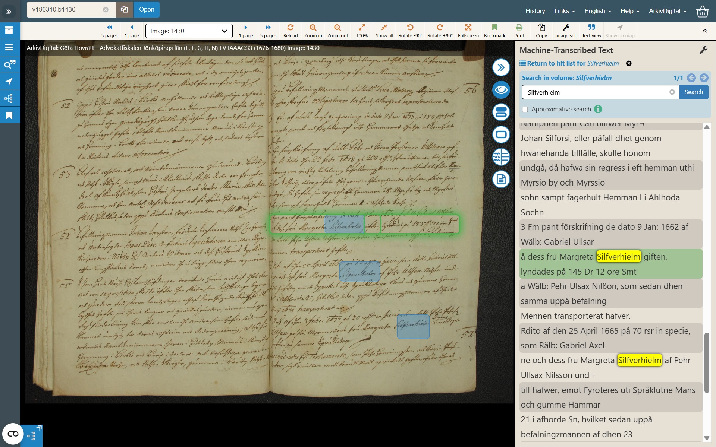
Task: Bookmark this image
Action: (495, 31)
